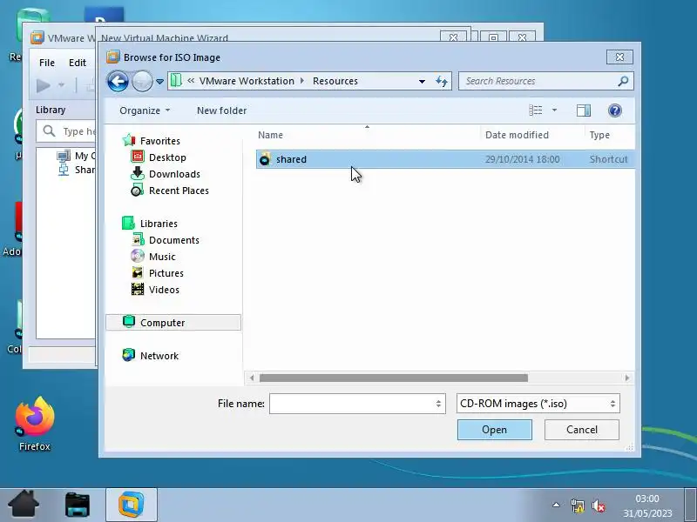Screen dimensions: 697x522
Task: Select My Computer in VMware Library
Action: [77, 156]
